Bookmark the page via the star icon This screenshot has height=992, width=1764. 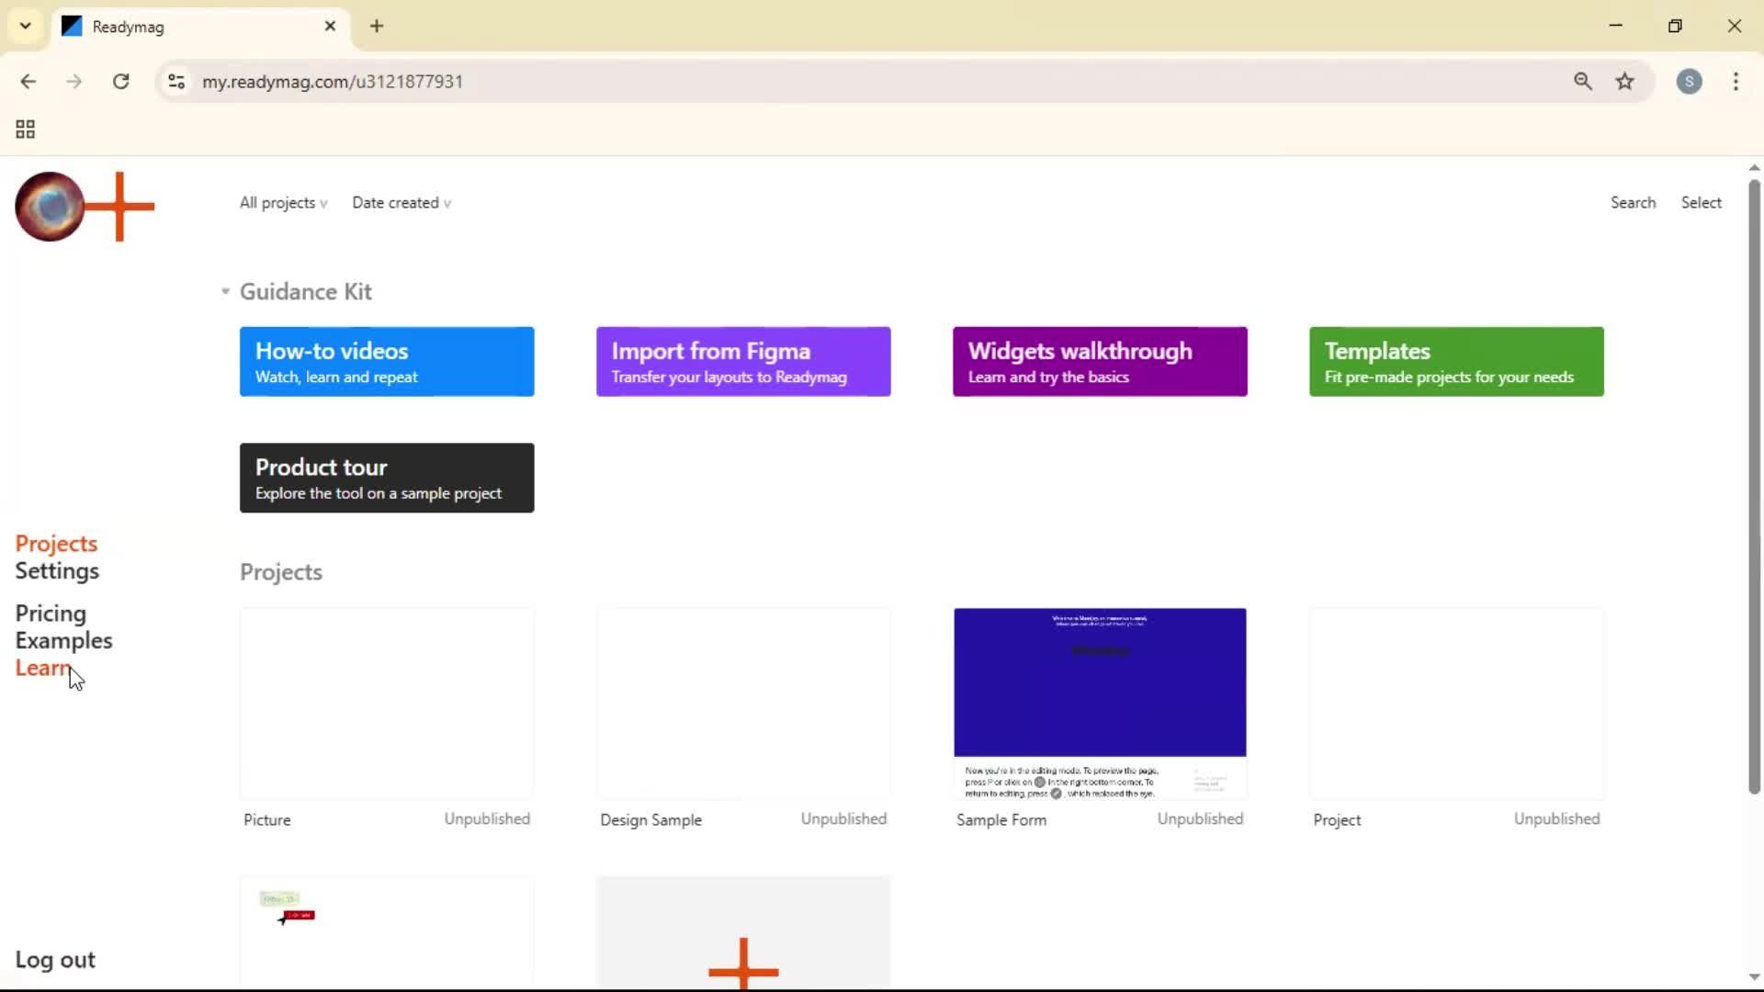click(x=1625, y=81)
